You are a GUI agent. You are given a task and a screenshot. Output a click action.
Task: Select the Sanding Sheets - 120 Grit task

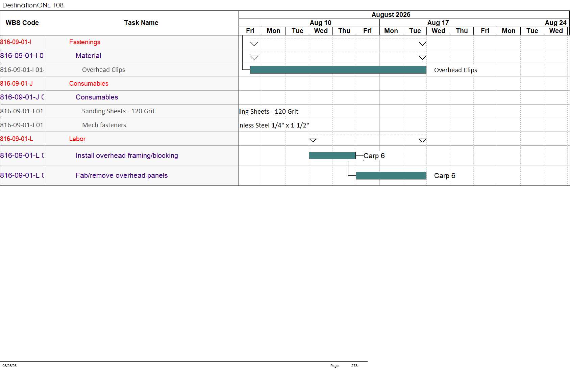(118, 111)
